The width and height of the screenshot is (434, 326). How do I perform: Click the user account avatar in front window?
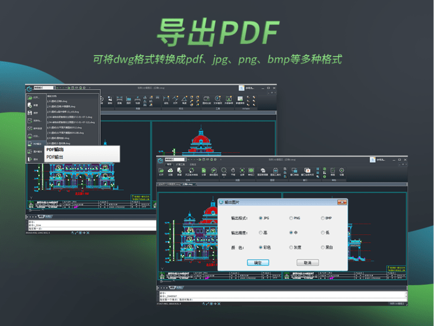tap(373, 160)
